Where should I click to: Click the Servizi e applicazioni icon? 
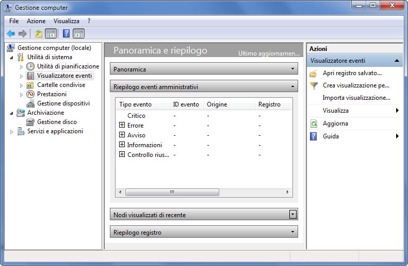tap(21, 131)
